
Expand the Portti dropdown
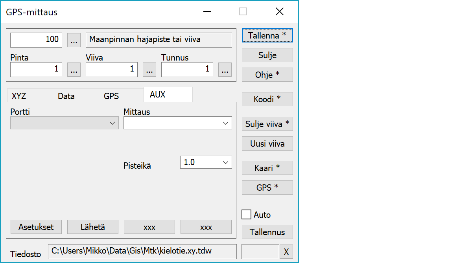point(65,123)
